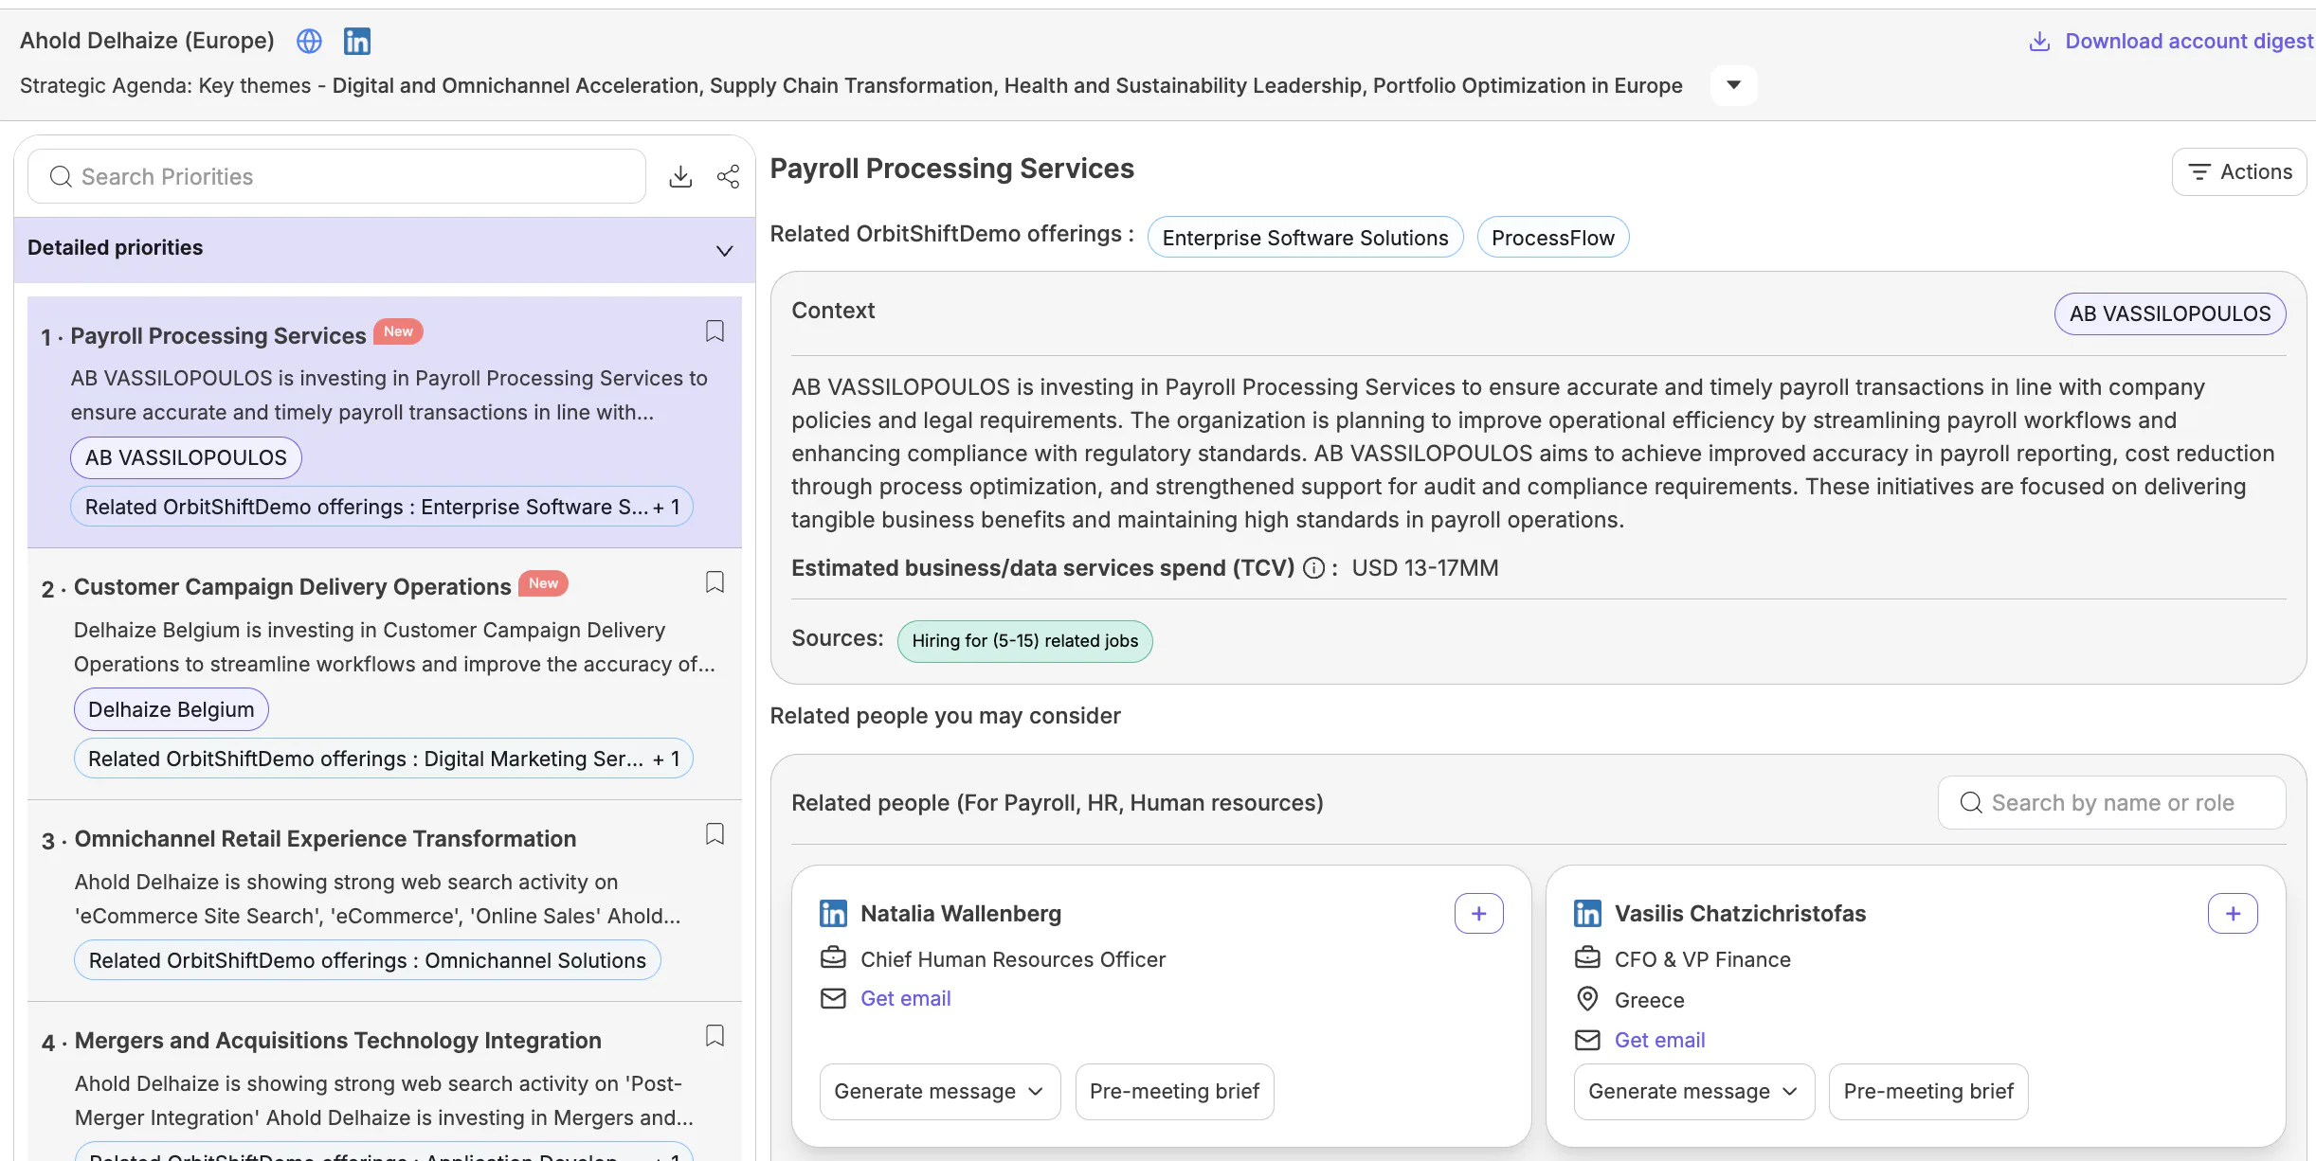Open Ahold Delhaize LinkedIn page icon

coord(357,41)
